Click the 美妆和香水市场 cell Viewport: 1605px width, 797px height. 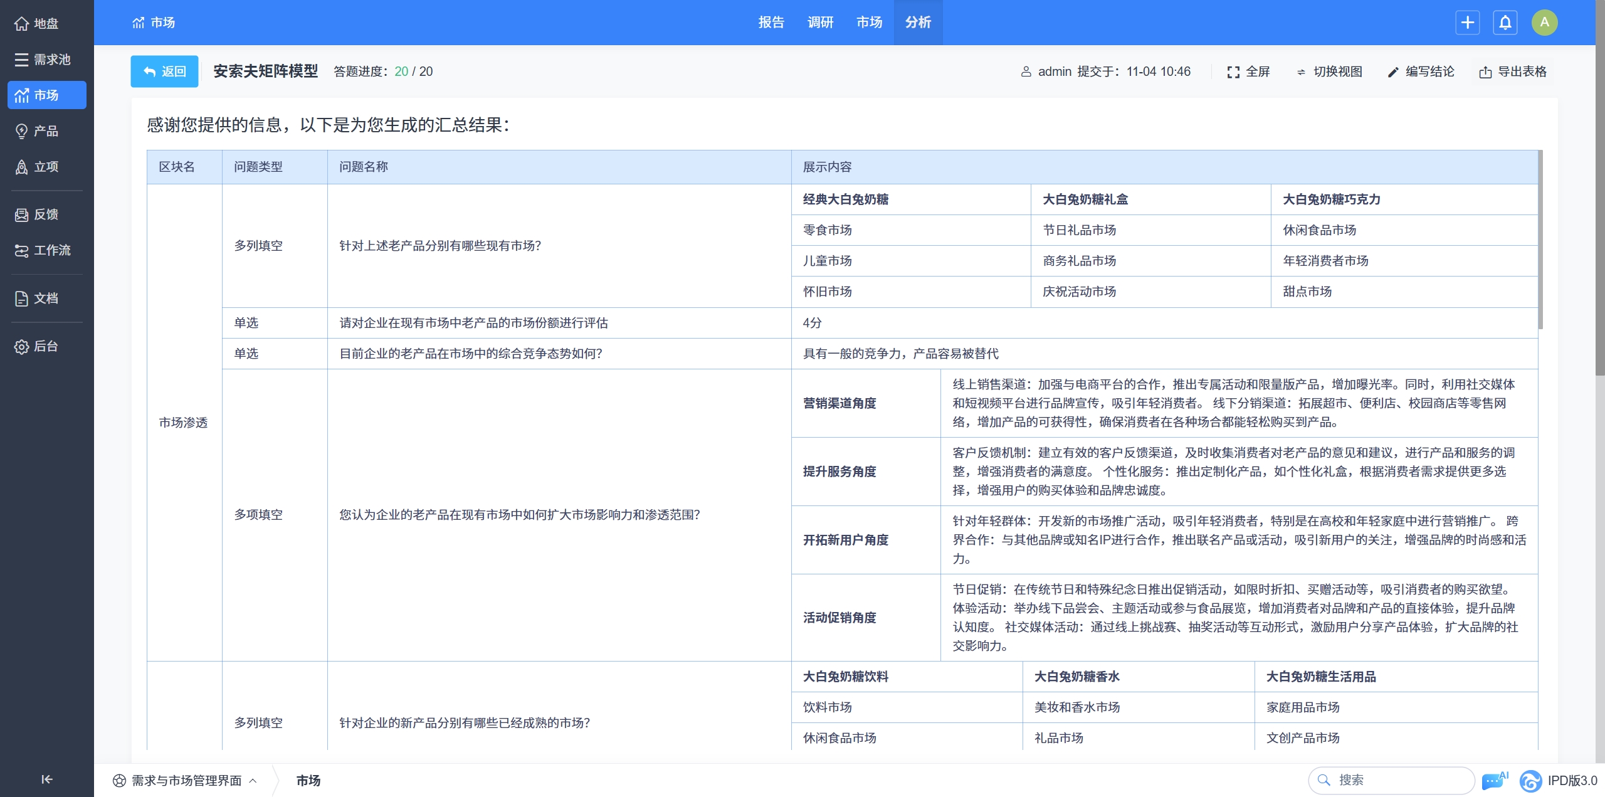(x=1139, y=707)
